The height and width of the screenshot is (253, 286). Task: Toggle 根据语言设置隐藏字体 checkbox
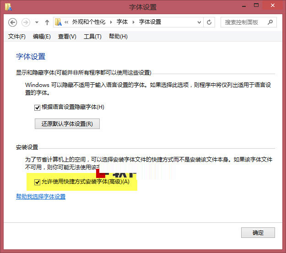click(38, 108)
